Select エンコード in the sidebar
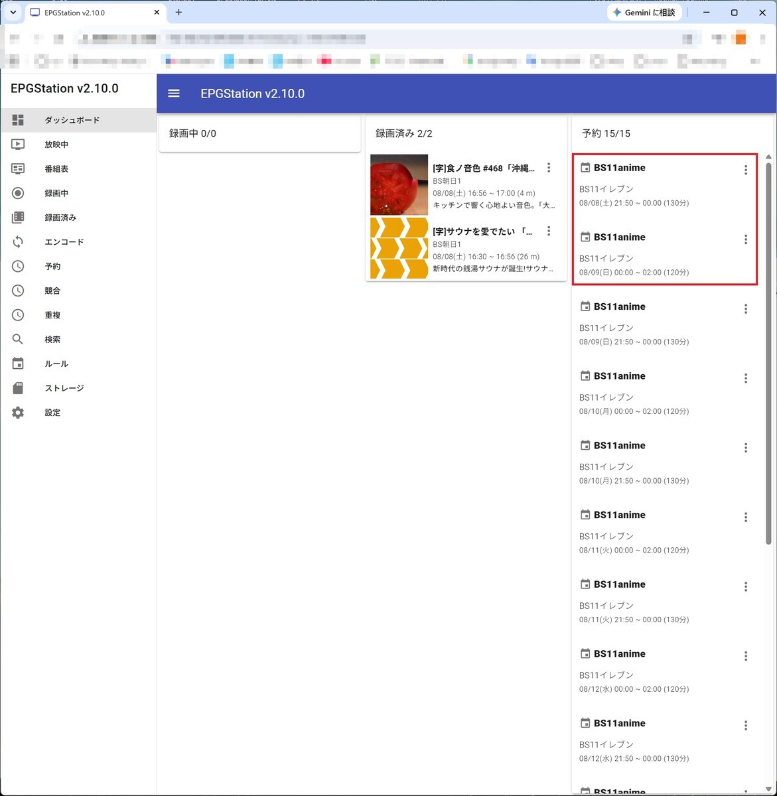This screenshot has height=796, width=777. (x=78, y=242)
